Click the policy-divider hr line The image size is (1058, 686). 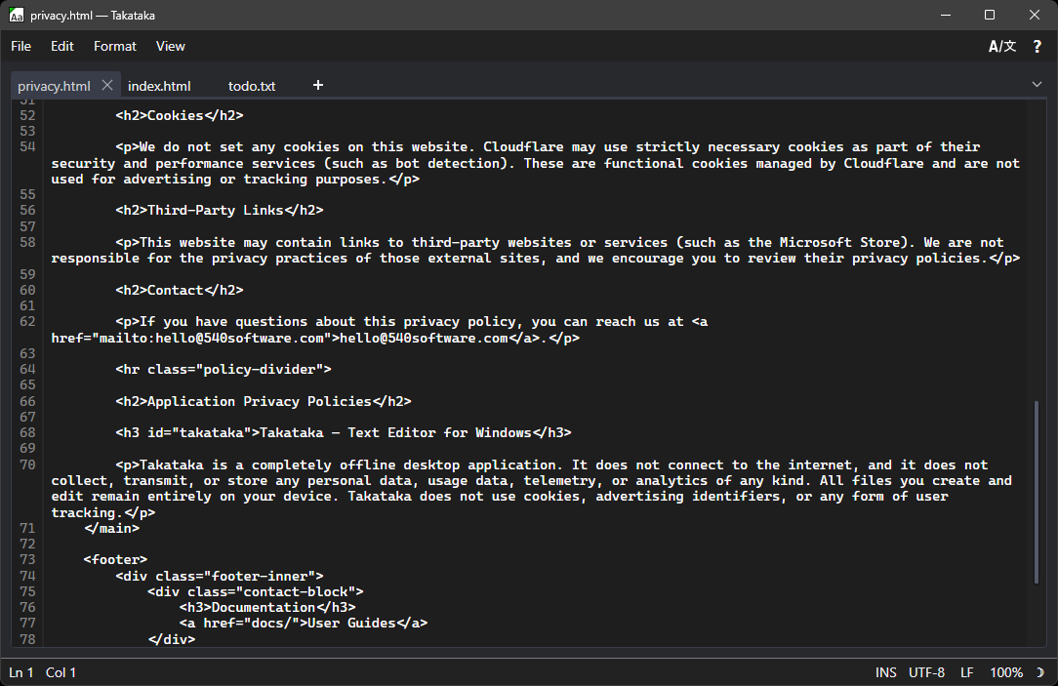click(224, 370)
